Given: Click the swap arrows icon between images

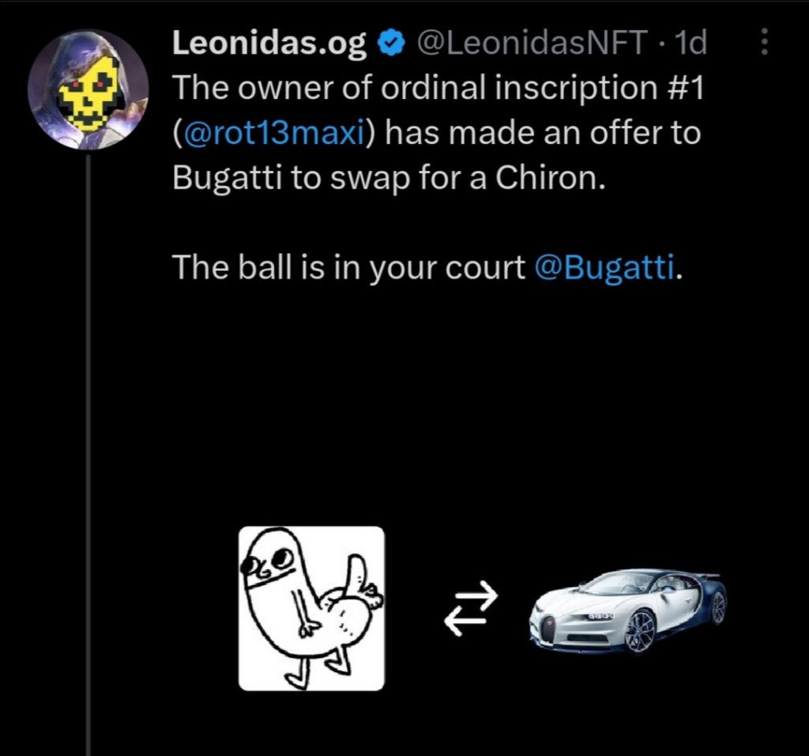Looking at the screenshot, I should [470, 609].
